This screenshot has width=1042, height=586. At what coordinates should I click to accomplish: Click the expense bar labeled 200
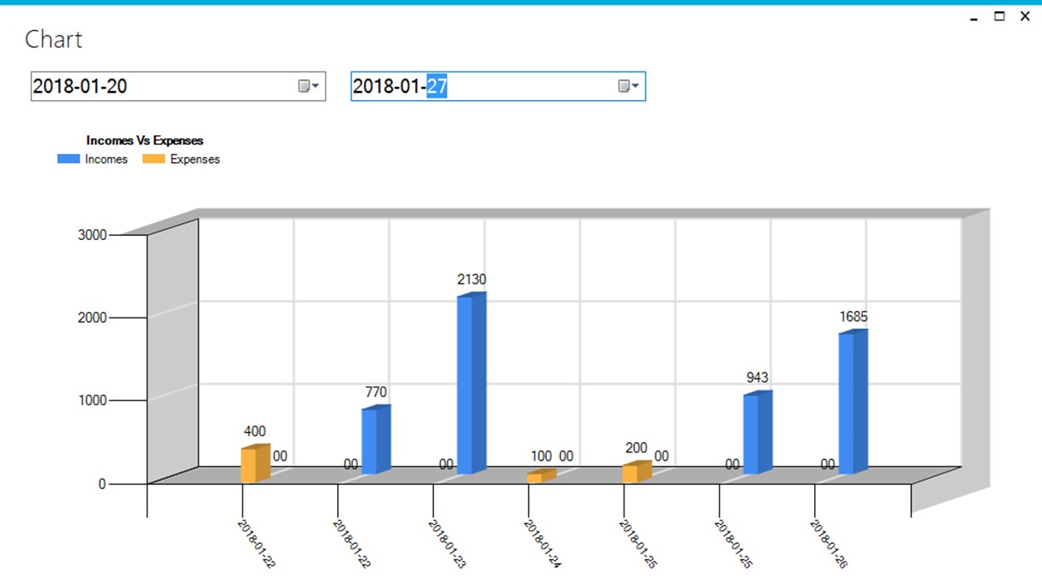(x=637, y=470)
